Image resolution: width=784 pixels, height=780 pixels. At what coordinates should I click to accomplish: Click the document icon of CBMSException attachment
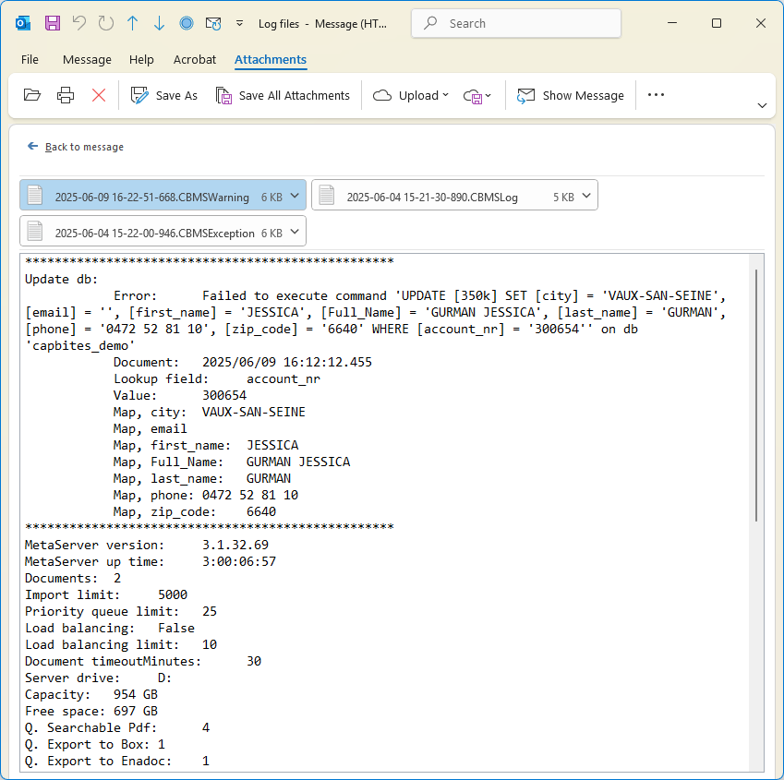pyautogui.click(x=34, y=231)
